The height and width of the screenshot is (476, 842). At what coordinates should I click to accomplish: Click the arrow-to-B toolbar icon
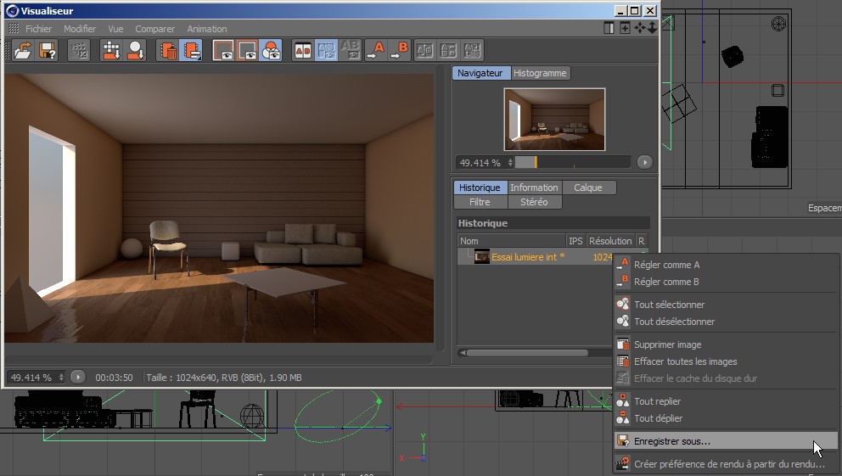coord(400,50)
